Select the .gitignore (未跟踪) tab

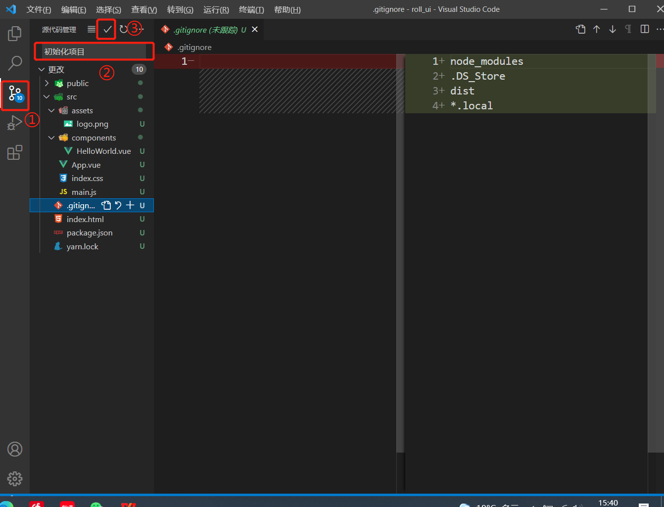coord(209,30)
